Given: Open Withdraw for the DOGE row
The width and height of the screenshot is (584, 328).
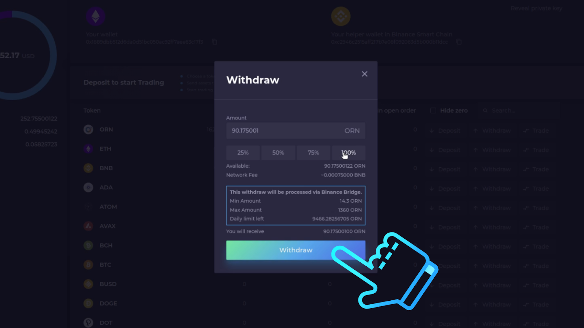Looking at the screenshot, I should pyautogui.click(x=492, y=304).
